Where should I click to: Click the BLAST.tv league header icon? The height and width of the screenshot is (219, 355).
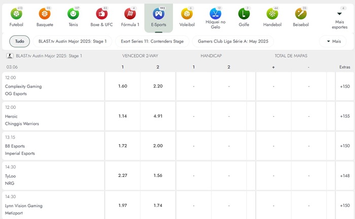pos(10,56)
